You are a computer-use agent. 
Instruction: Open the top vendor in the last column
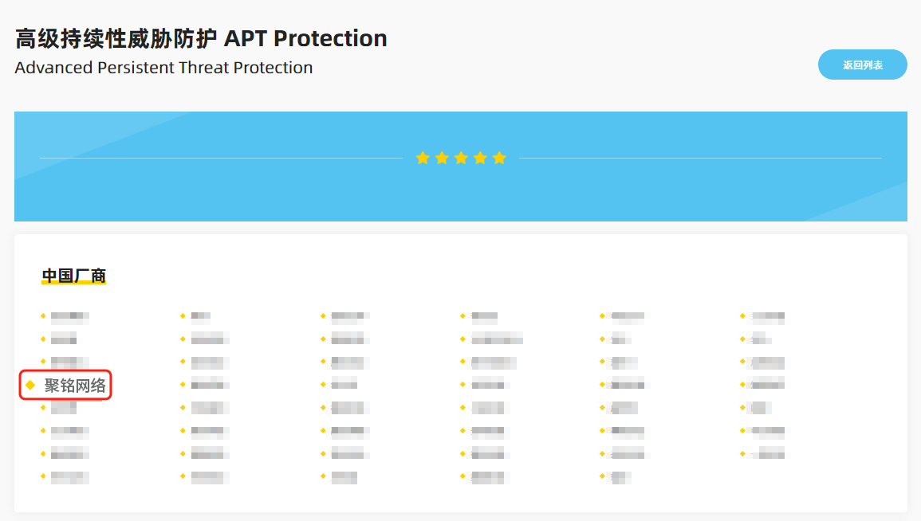click(x=768, y=316)
